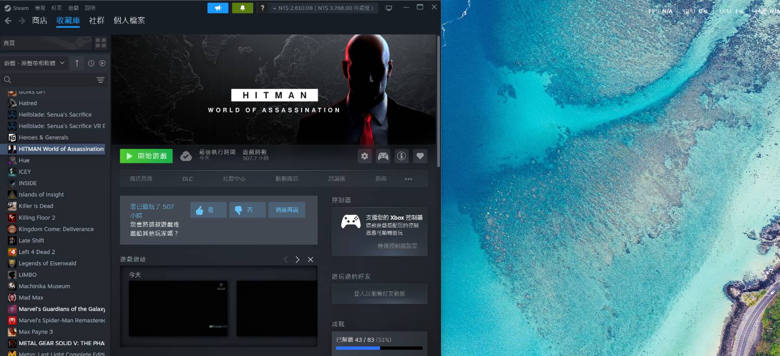Viewport: 780px width, 356px height.
Task: Show game info with the info icon
Action: point(401,156)
